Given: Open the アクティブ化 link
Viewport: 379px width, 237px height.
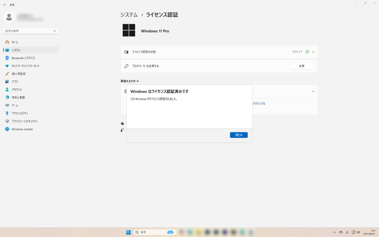Looking at the screenshot, I should 259,104.
